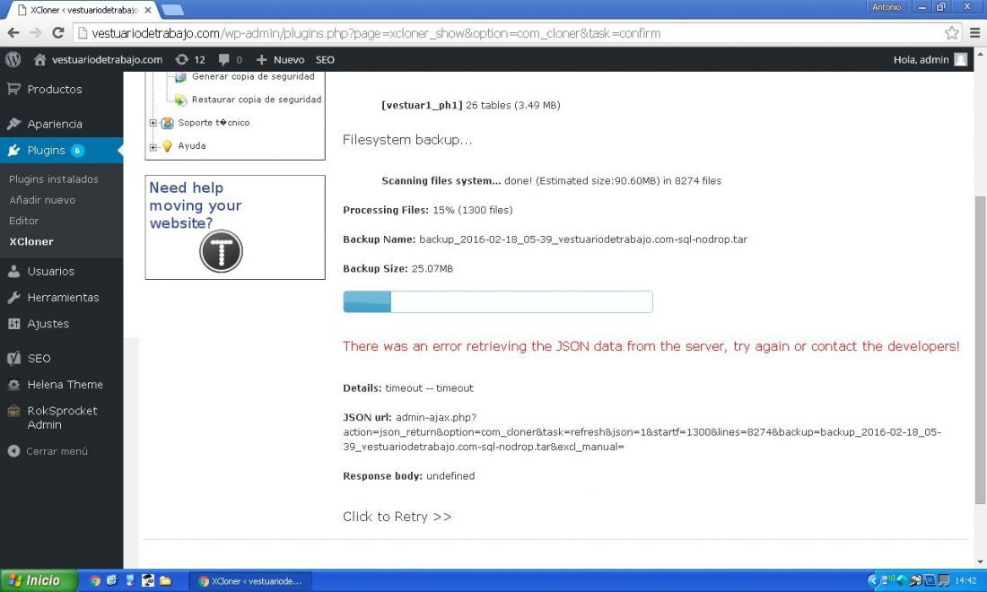Bookmark this page with the star icon
This screenshot has height=592, width=987.
[x=952, y=32]
